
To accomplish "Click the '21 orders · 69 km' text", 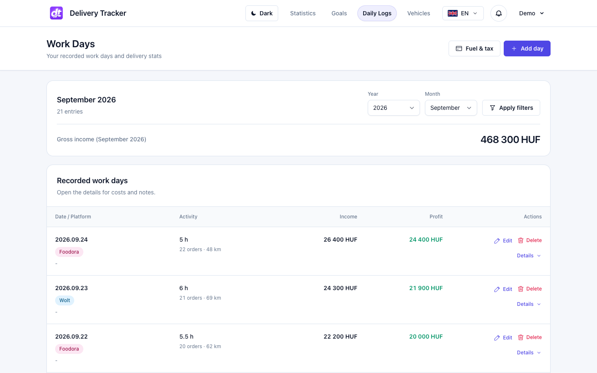I will point(200,298).
